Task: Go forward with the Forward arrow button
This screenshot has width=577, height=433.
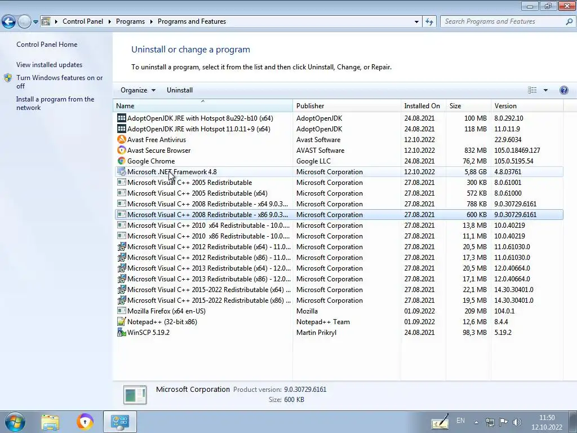Action: click(24, 22)
